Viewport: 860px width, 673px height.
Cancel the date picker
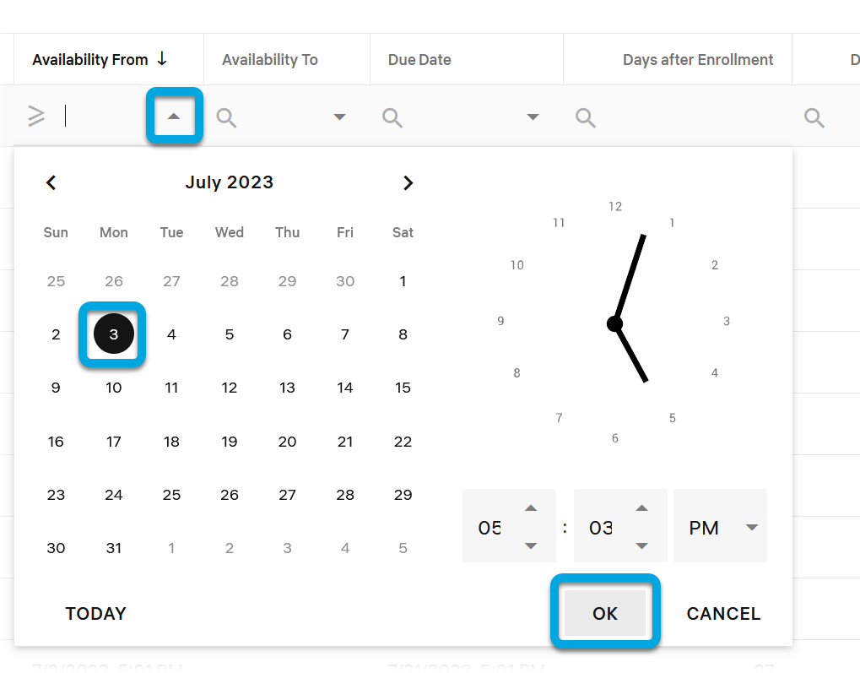tap(723, 614)
